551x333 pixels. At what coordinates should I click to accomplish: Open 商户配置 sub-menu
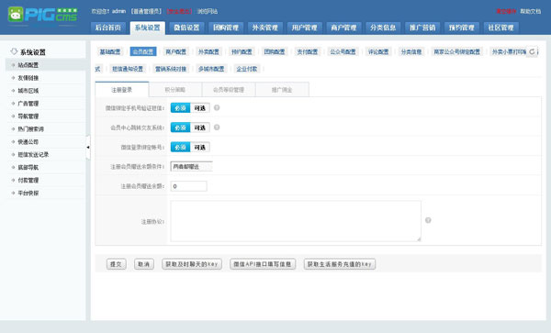pyautogui.click(x=176, y=51)
